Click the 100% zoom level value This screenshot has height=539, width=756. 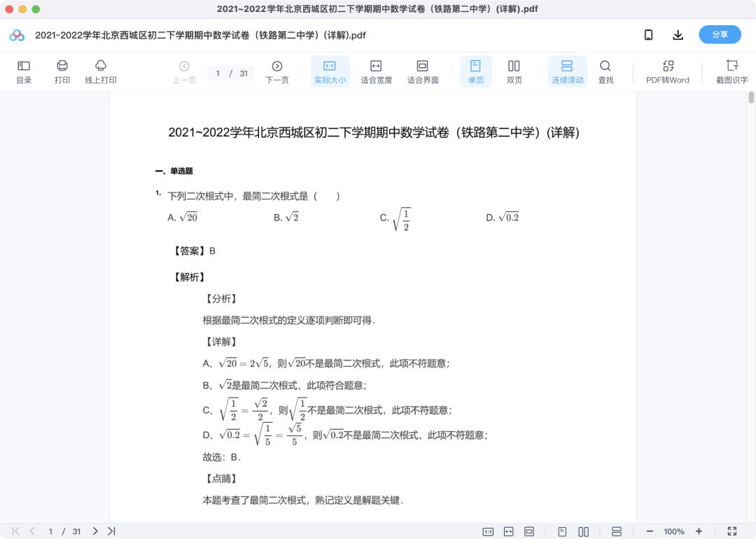674,532
